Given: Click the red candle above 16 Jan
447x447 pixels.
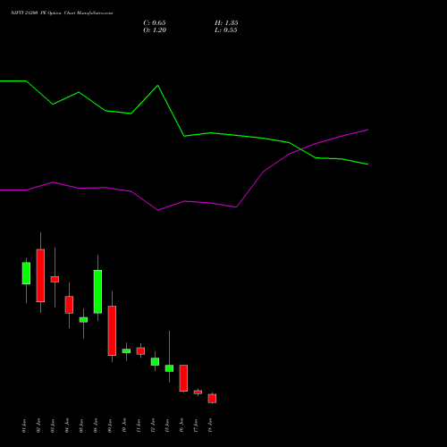Looking at the screenshot, I should tap(183, 378).
